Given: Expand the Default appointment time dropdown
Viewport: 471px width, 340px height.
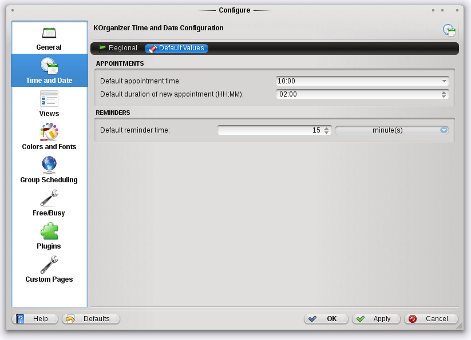Looking at the screenshot, I should (444, 81).
